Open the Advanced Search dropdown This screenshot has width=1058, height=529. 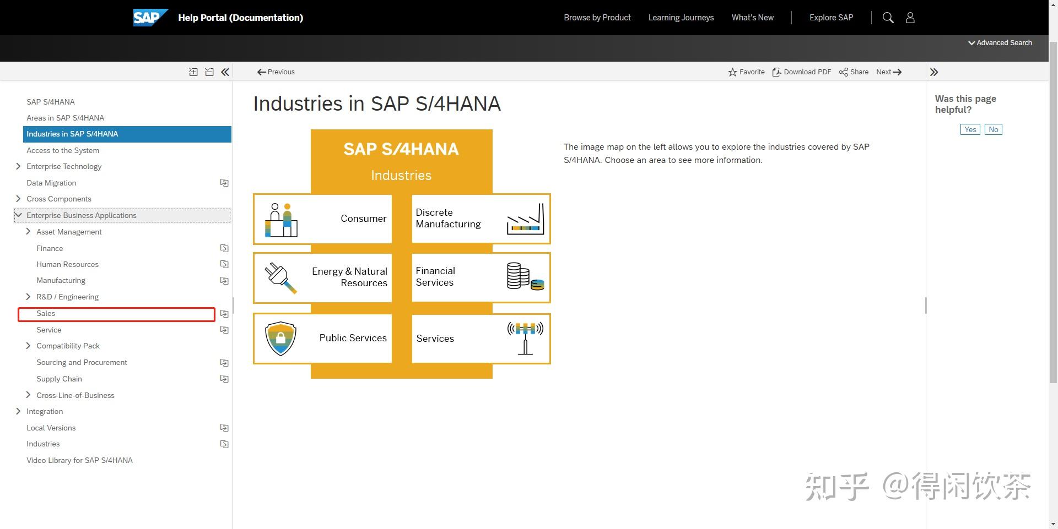[999, 42]
